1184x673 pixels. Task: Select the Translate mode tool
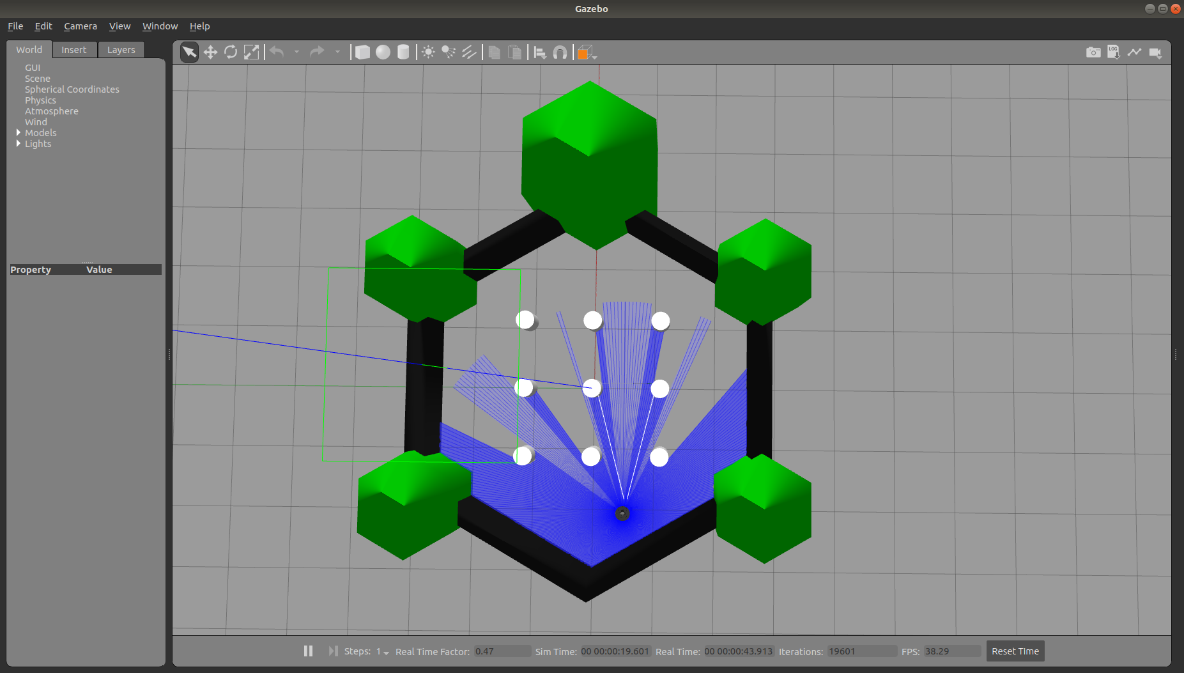210,52
